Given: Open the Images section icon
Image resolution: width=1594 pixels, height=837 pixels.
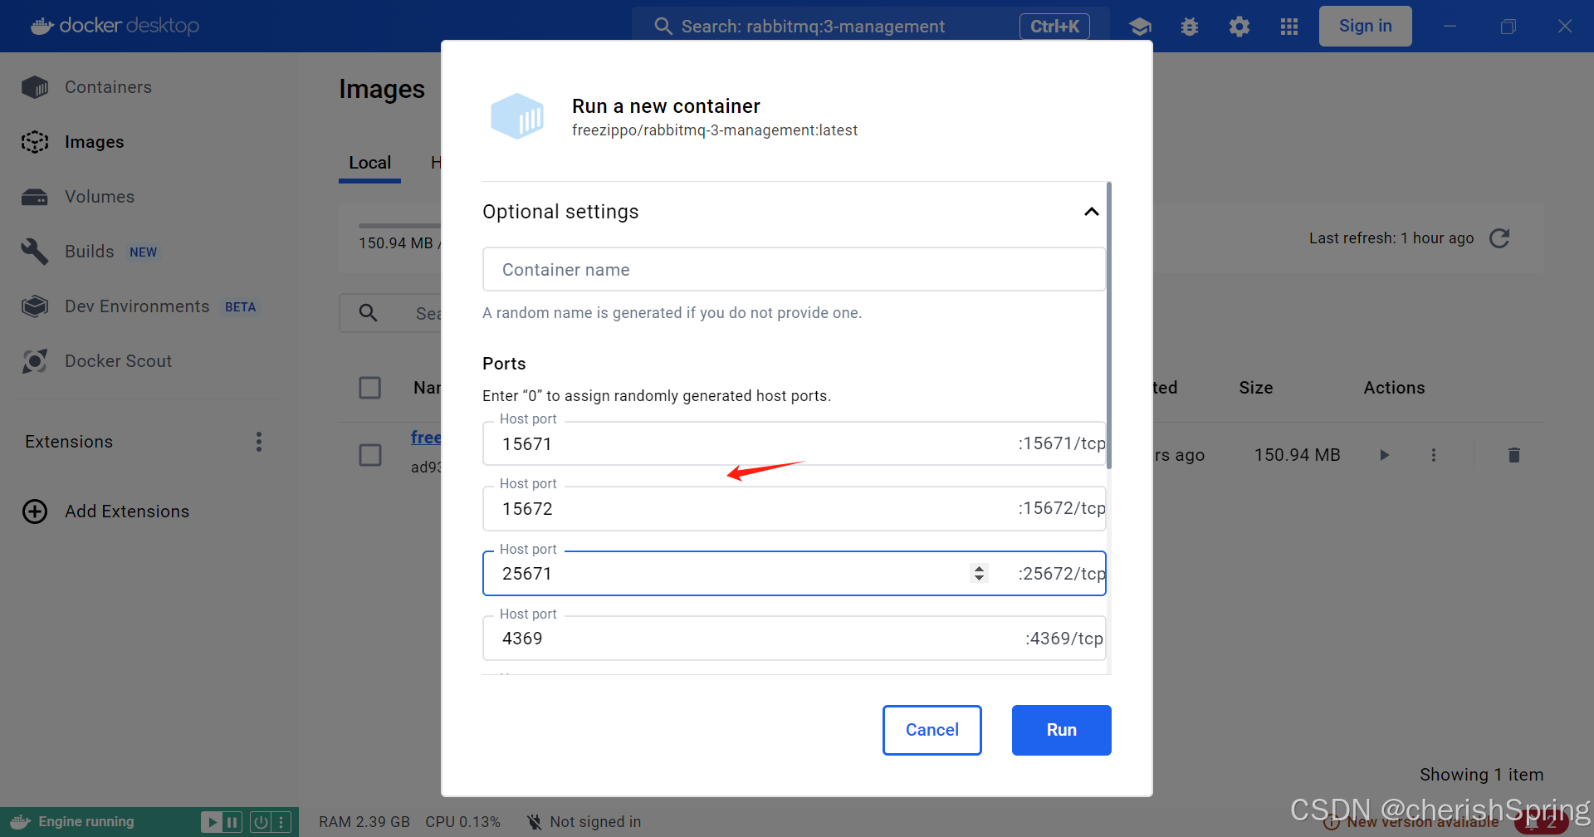Looking at the screenshot, I should [x=35, y=142].
